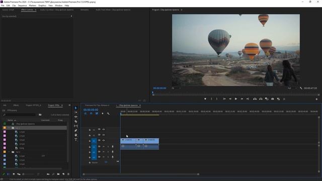Toggle lock on V1 track

tap(90, 141)
